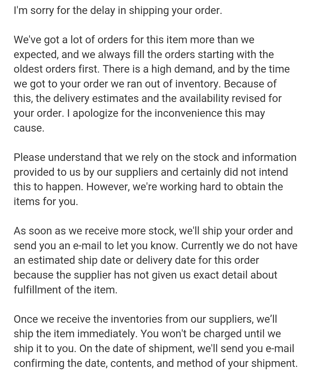Click the word 'immediately' in last paragraph
This screenshot has height=373, width=313.
106,334
